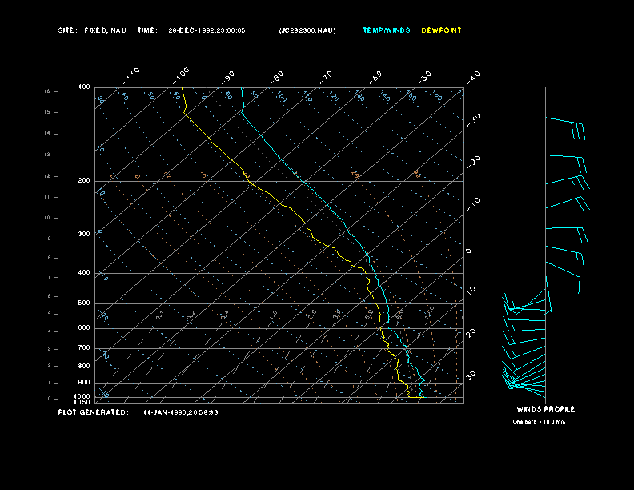Screen dimensions: 634x490
Task: Click the 300 pressure level label
Action: 84,235
